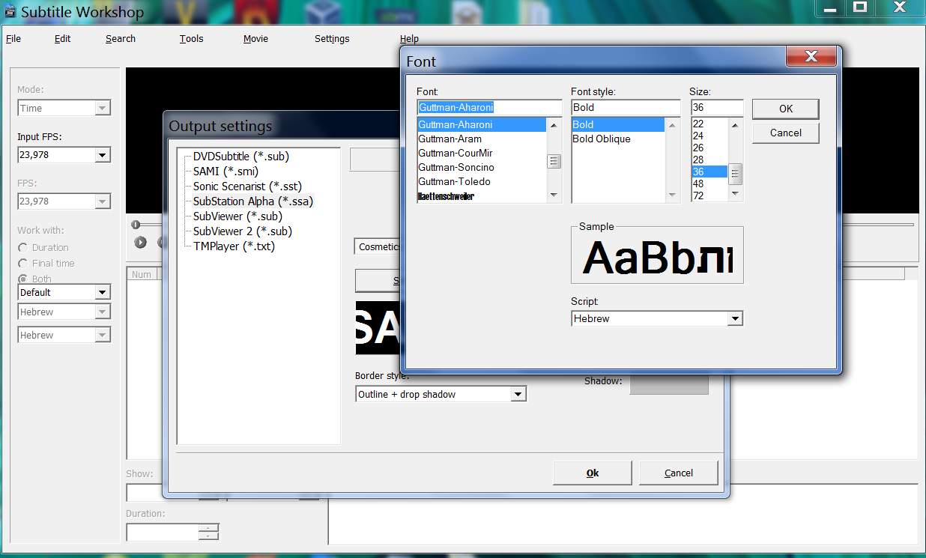Select font size 22
926x558 pixels.
click(x=709, y=124)
